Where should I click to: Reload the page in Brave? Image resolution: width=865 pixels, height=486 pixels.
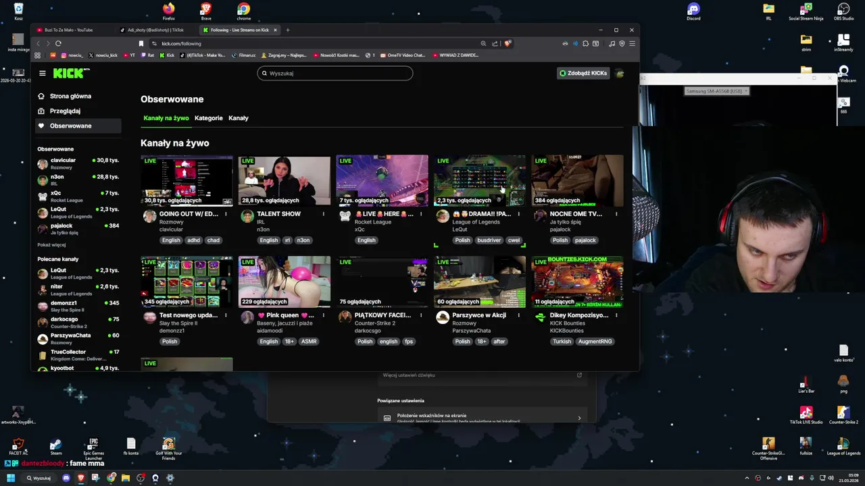coord(58,43)
